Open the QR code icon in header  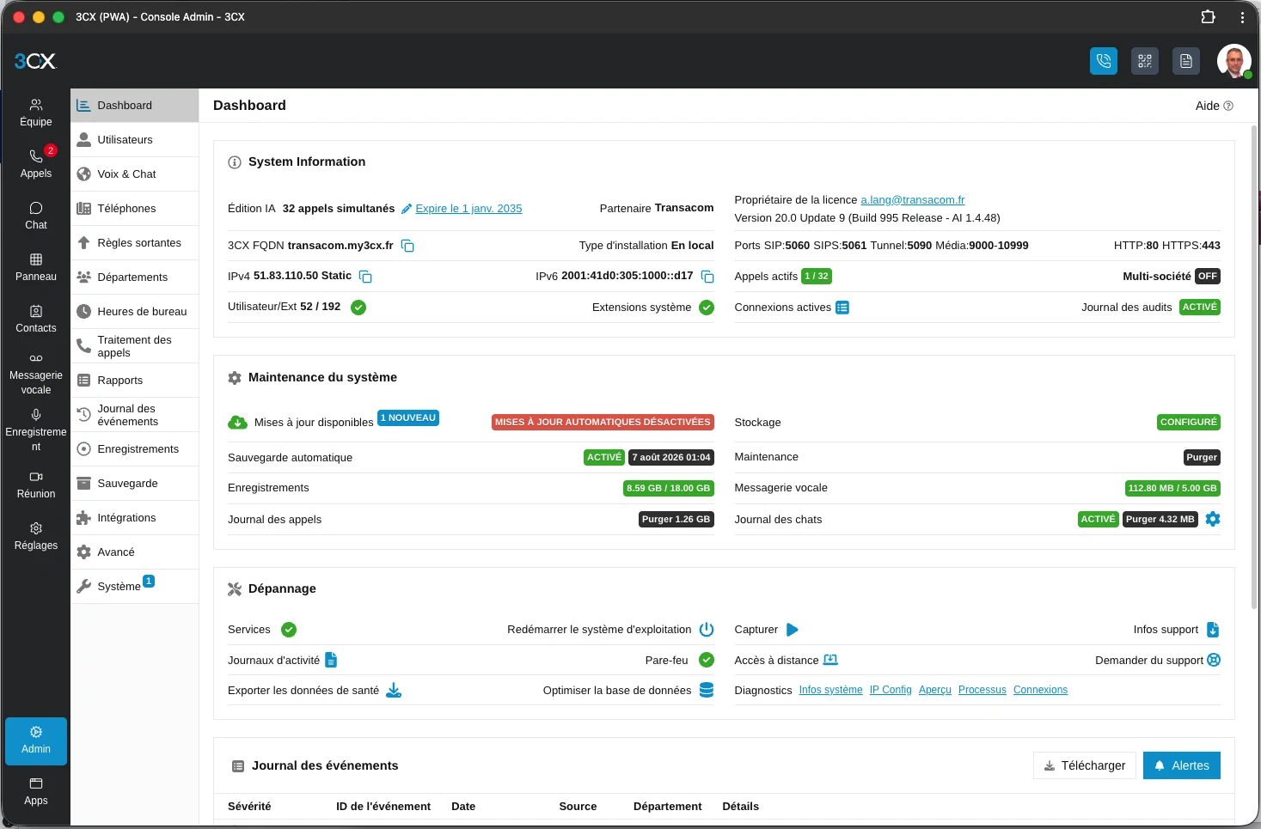tap(1145, 61)
